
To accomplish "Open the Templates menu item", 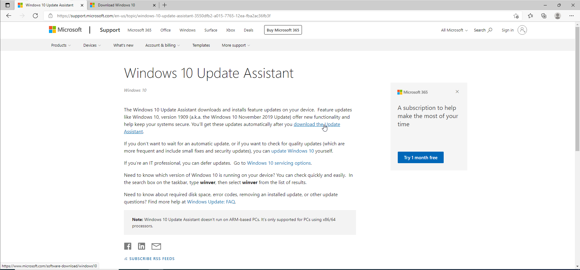I will pos(201,45).
